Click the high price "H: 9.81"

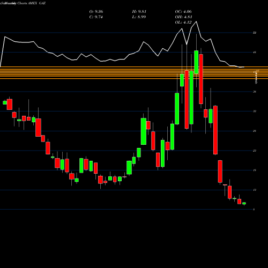pos(139,12)
